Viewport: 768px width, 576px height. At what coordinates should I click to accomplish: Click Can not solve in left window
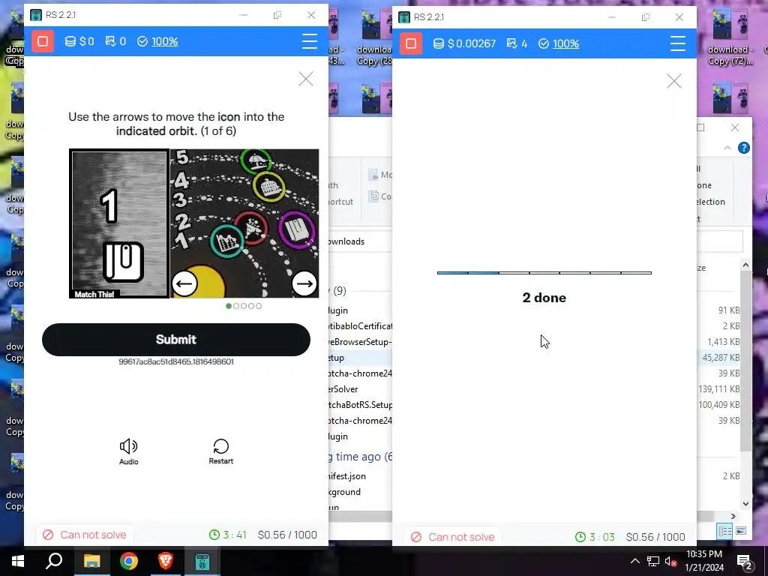pos(84,535)
